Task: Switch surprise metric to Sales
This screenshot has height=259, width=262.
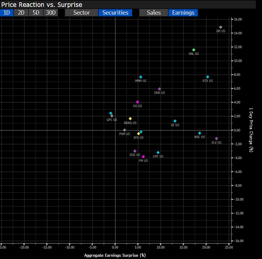Action: tap(154, 13)
